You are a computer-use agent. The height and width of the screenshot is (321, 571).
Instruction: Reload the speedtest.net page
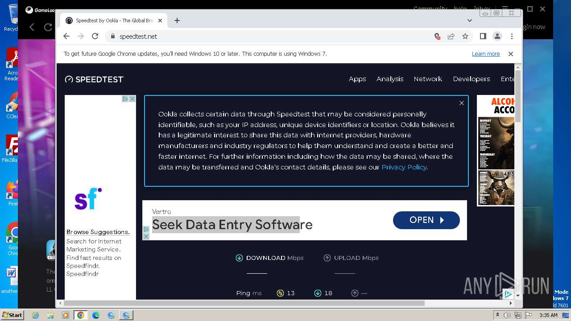point(95,36)
